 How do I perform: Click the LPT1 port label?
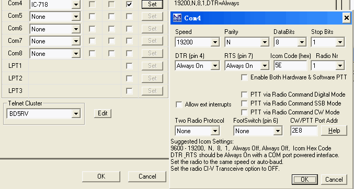[x=15, y=66]
